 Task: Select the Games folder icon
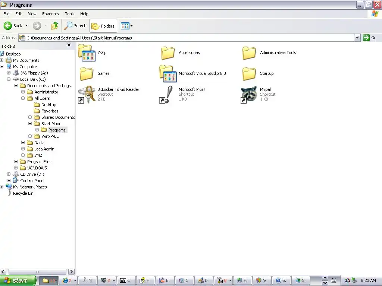(x=87, y=74)
